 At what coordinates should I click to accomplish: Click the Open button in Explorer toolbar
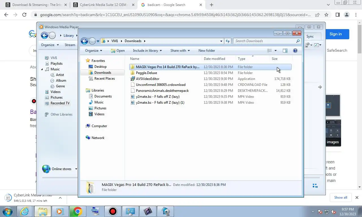pyautogui.click(x=118, y=51)
